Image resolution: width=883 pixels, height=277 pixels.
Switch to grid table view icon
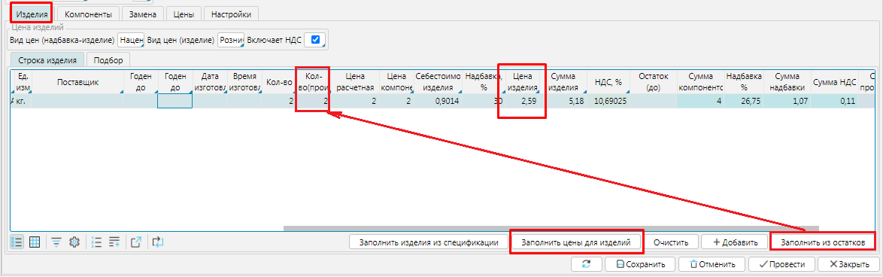click(x=35, y=242)
